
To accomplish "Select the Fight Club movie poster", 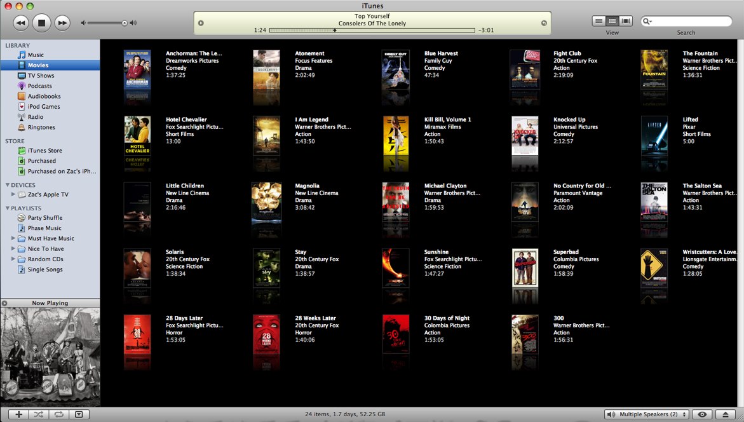I will pos(525,70).
